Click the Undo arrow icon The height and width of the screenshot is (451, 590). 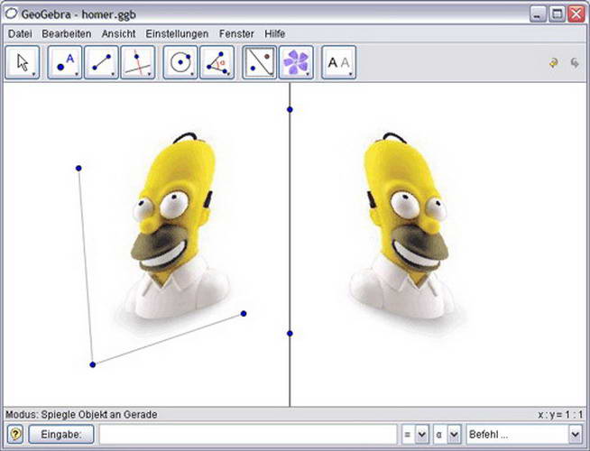(x=554, y=63)
